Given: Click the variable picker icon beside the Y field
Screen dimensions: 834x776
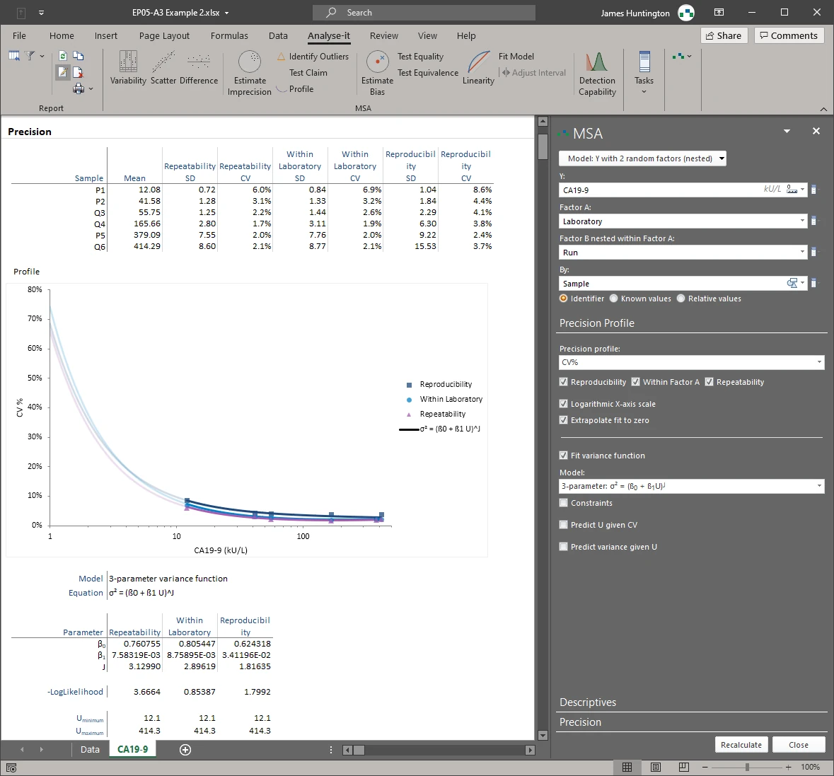Looking at the screenshot, I should tap(813, 190).
